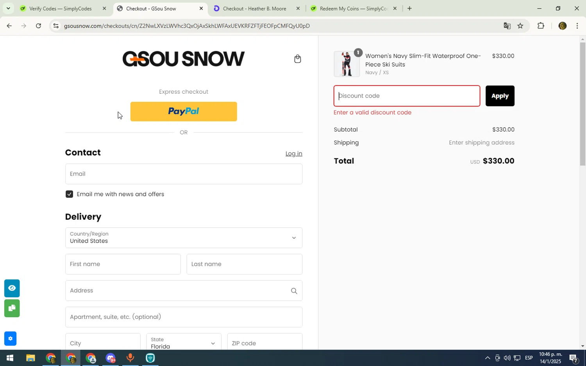Click the ZIP code field
Screen dimensions: 586x366
265,343
